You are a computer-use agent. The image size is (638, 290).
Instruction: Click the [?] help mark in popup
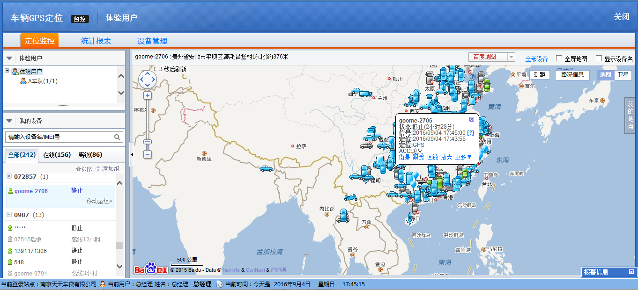(470, 133)
